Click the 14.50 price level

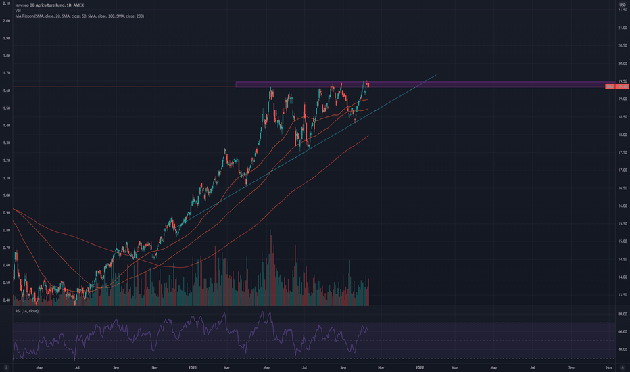623,260
